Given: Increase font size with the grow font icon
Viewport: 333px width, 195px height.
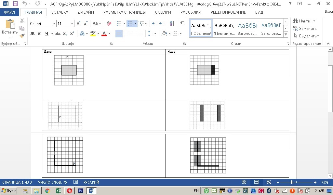Looking at the screenshot, I should (78, 23).
